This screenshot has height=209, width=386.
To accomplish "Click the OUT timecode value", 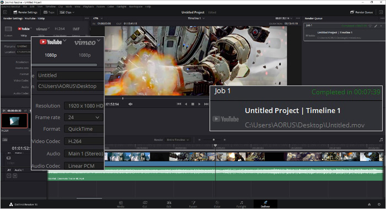I will (x=130, y=24).
